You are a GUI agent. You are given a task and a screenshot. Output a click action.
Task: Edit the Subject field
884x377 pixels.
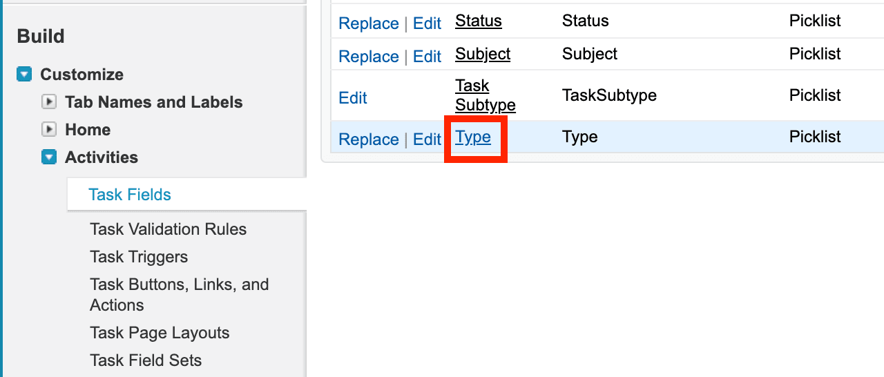(427, 57)
